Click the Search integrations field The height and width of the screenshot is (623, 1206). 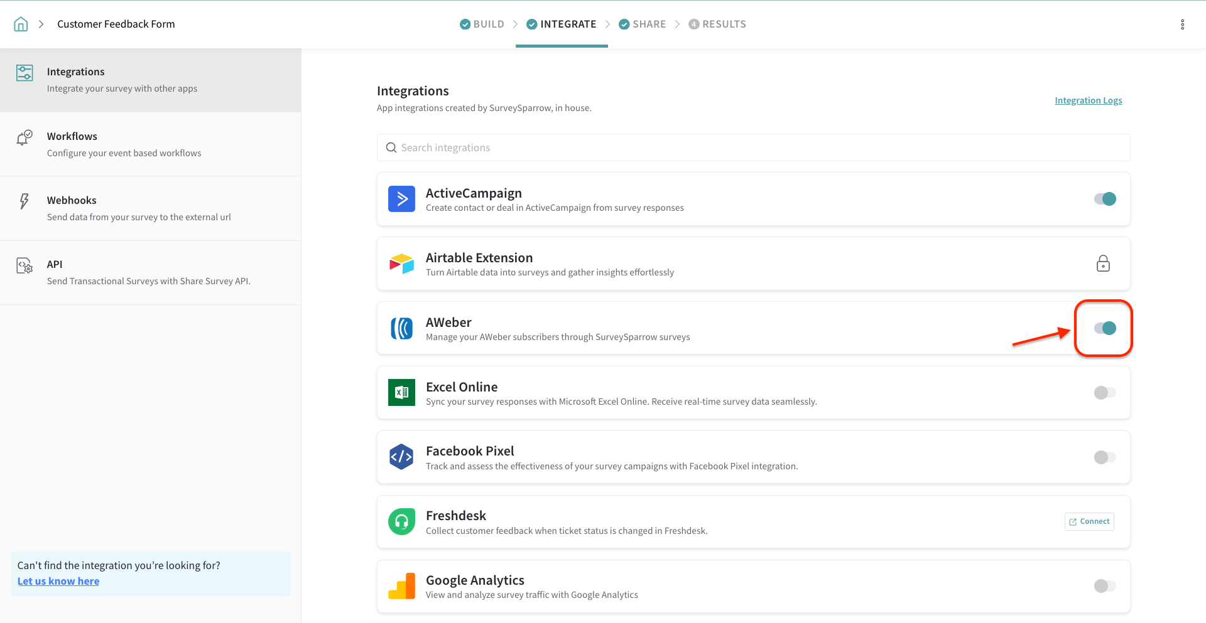pos(753,147)
